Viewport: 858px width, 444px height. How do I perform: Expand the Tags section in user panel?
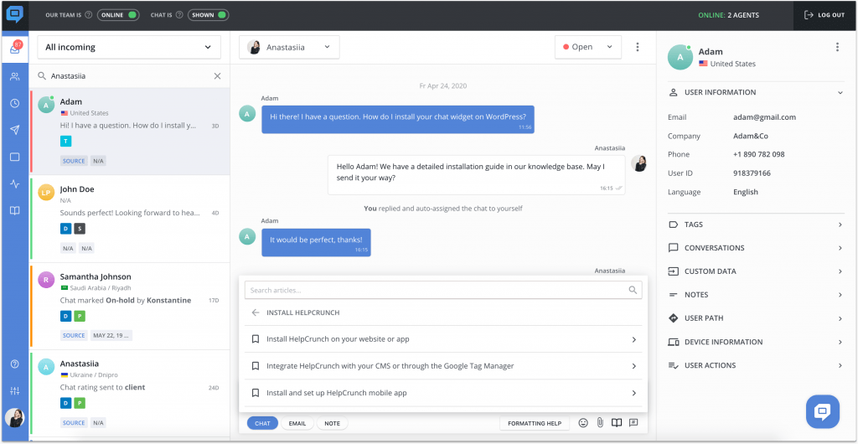(756, 225)
